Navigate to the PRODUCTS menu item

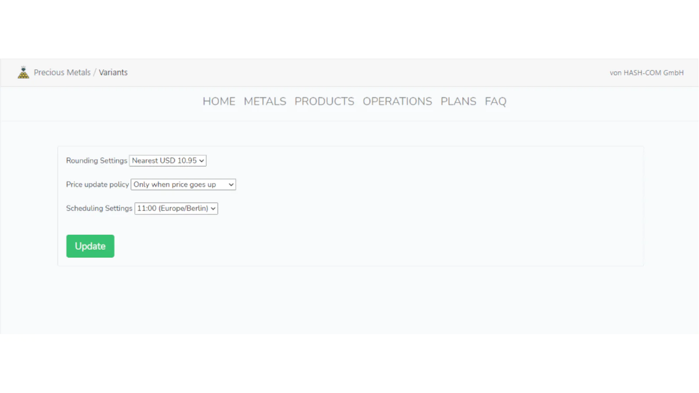click(324, 101)
